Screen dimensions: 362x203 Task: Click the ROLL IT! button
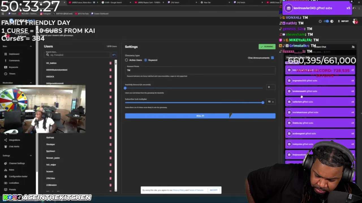point(200,116)
